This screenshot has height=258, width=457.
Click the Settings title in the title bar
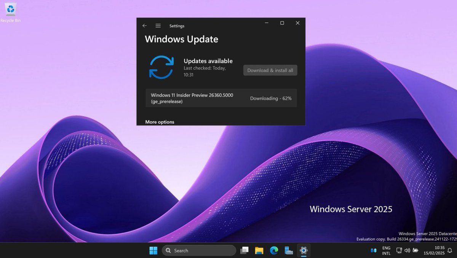[x=177, y=26]
